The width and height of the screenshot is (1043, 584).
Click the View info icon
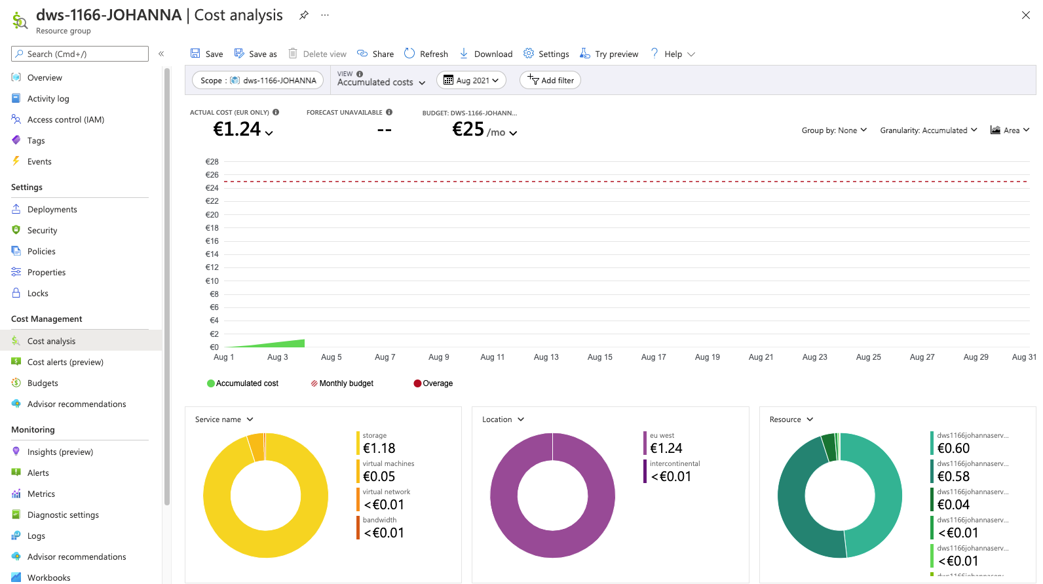(x=360, y=74)
